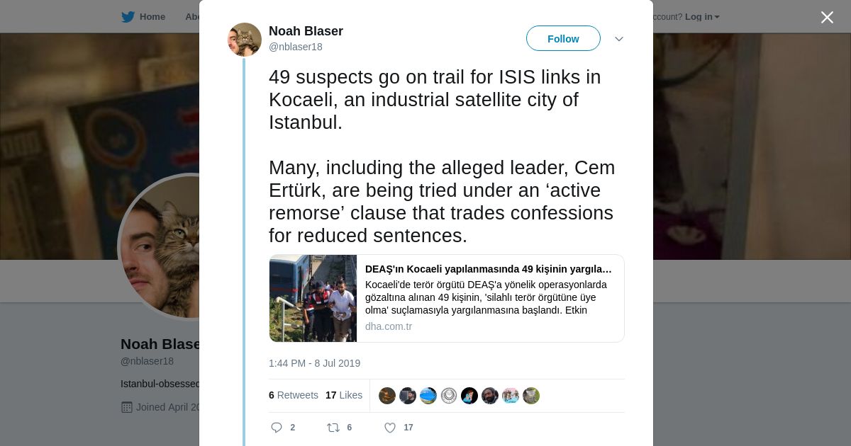Click the first liker avatar thumbnail

click(x=387, y=396)
